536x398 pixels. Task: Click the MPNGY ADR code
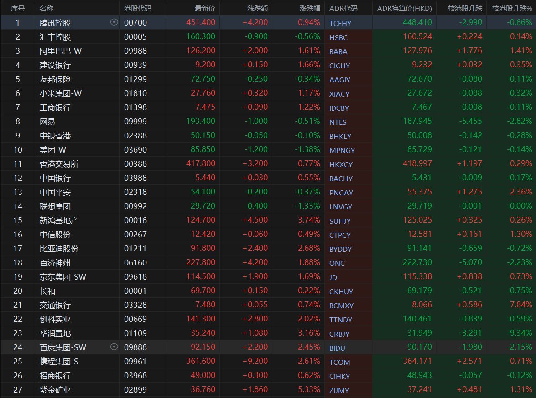(x=342, y=151)
